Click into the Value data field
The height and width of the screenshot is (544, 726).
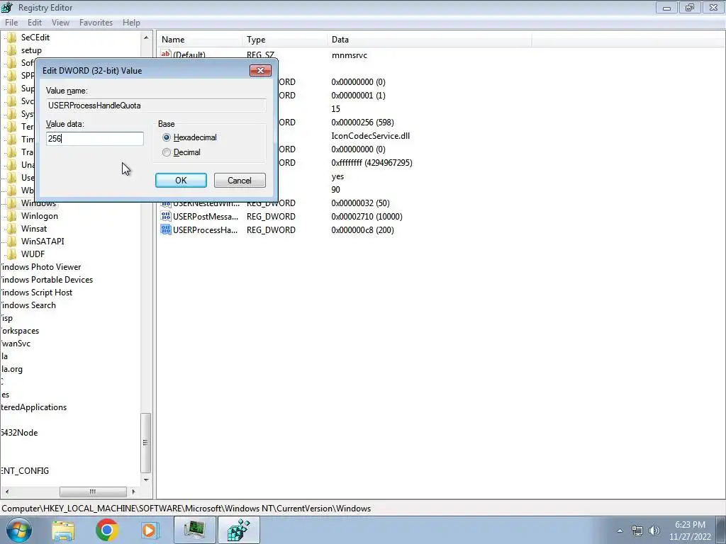coord(95,138)
